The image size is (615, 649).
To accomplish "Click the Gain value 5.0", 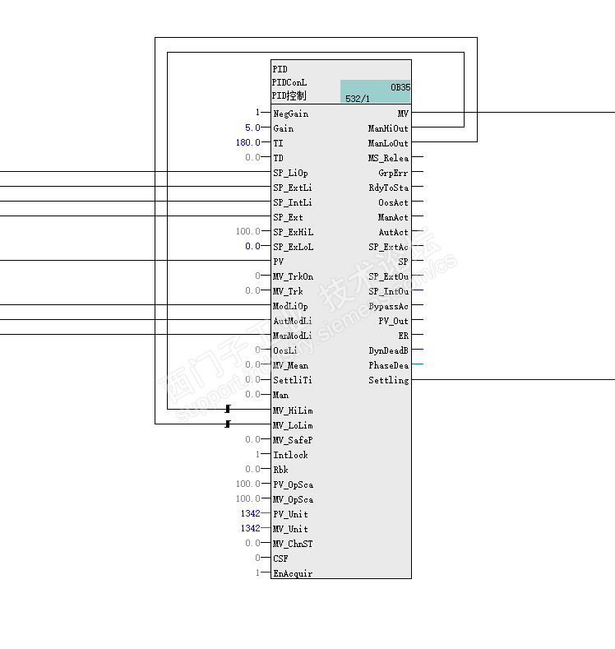I will 252,127.
